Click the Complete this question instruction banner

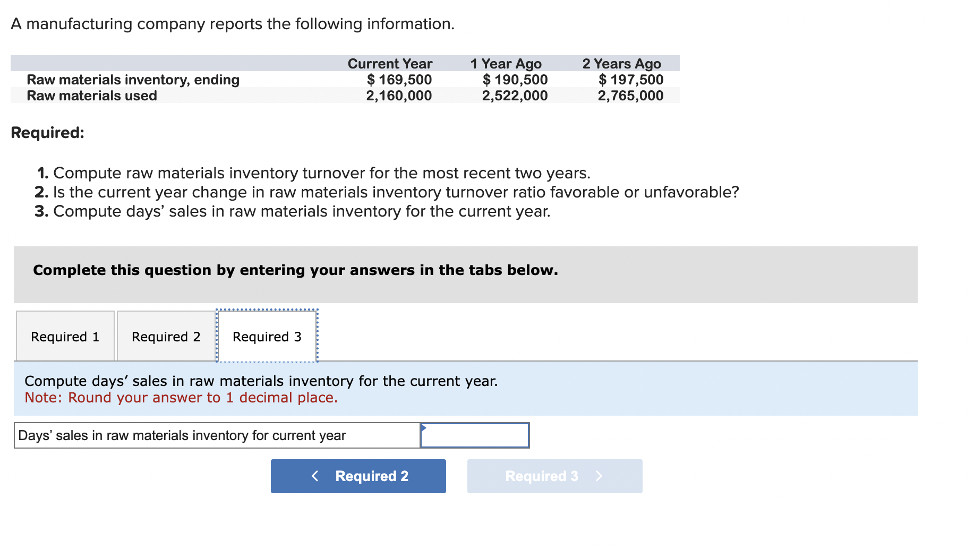295,270
